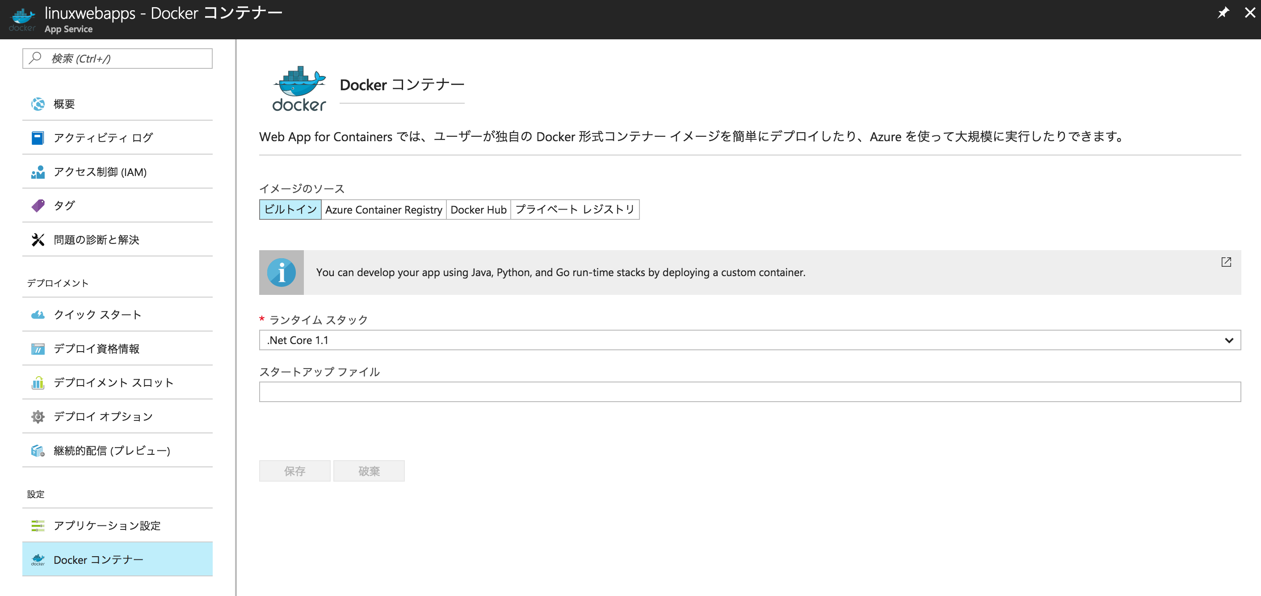The height and width of the screenshot is (596, 1261).
Task: Click the blue info icon in banner
Action: [x=282, y=273]
